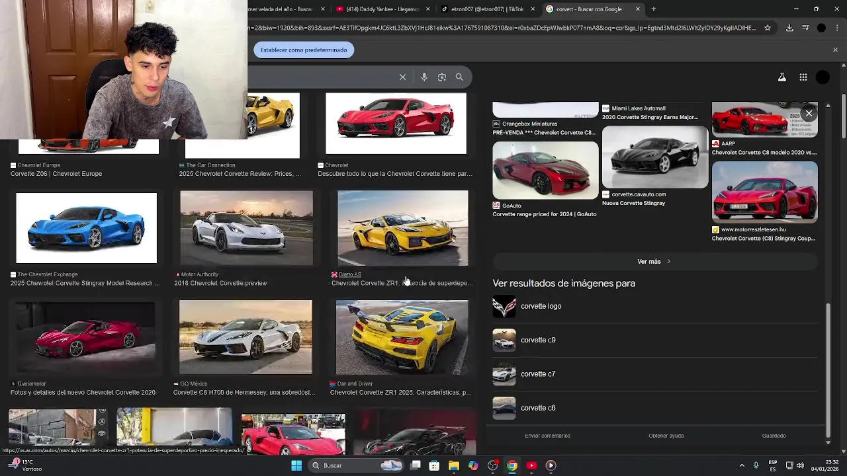Click 'Enviar comentarios' link

pos(547,436)
